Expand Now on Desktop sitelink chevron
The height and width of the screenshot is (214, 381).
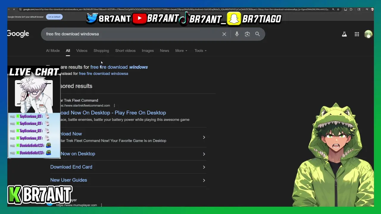click(x=204, y=154)
